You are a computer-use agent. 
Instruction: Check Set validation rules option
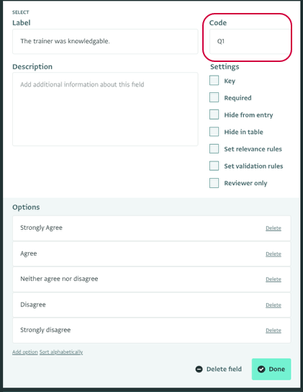click(214, 166)
